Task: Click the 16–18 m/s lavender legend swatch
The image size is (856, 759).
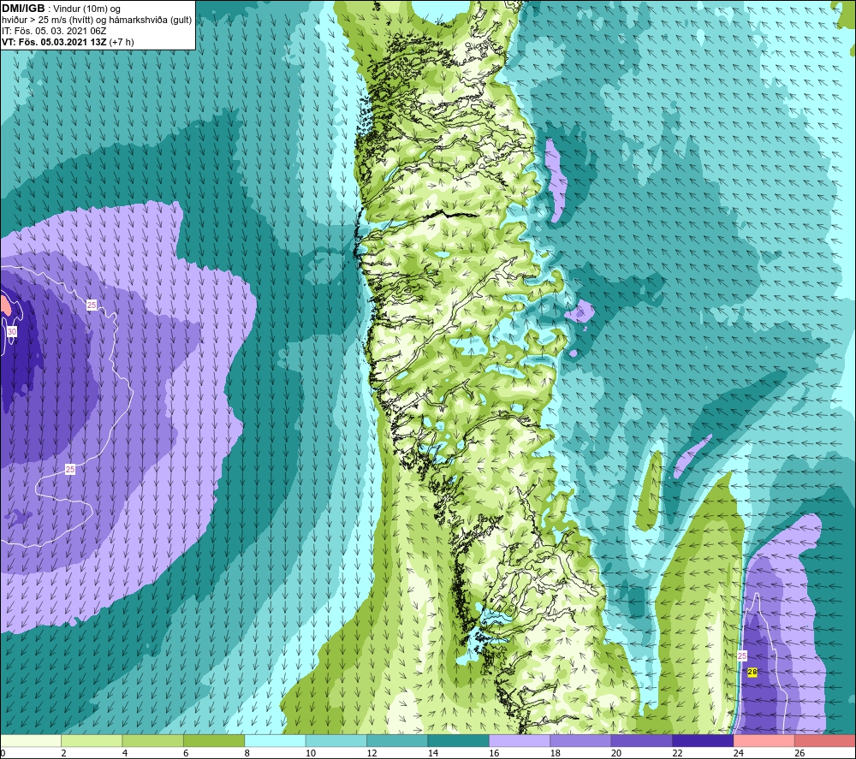Action: coord(520,740)
